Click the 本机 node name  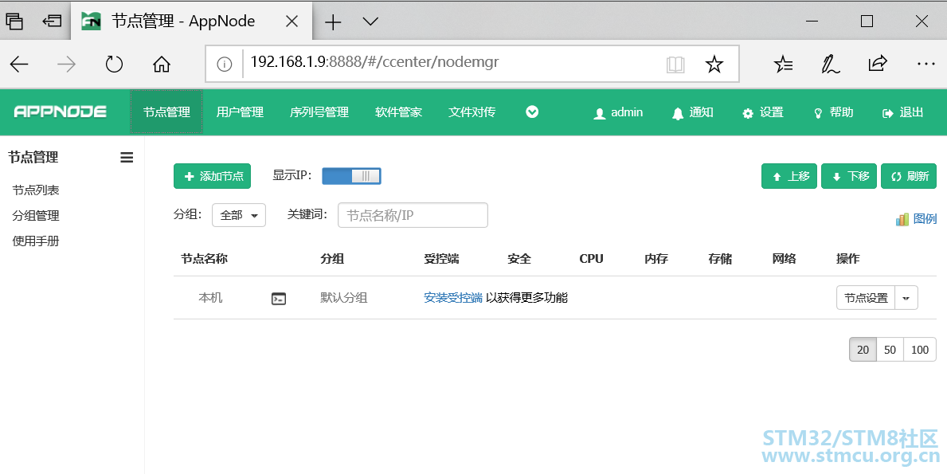pyautogui.click(x=210, y=298)
